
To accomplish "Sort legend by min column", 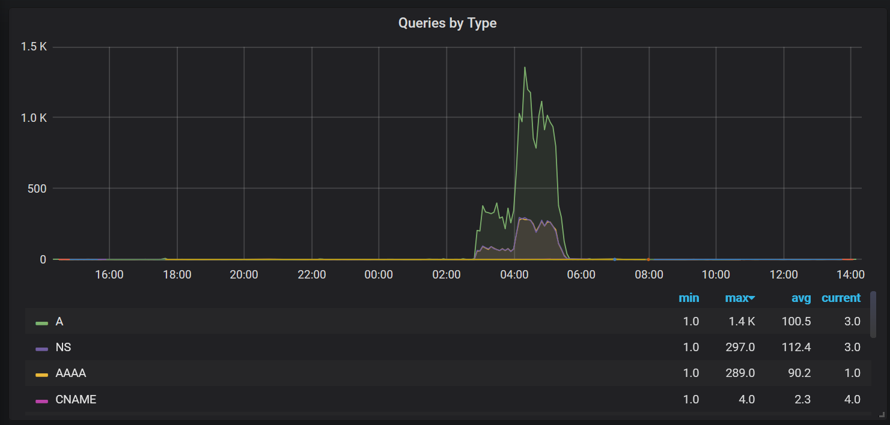I will coord(689,298).
